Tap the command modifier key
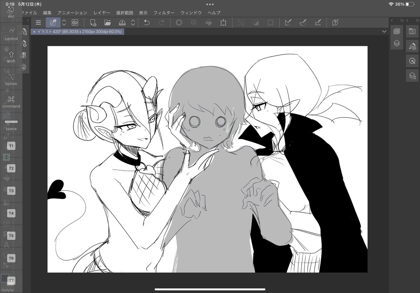This screenshot has width=420, height=293. coord(11,102)
